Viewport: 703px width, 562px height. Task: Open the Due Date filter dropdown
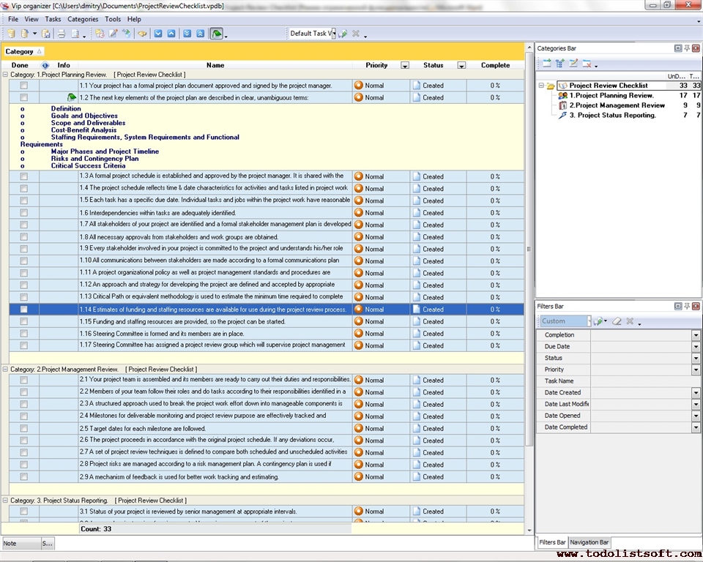pos(696,347)
